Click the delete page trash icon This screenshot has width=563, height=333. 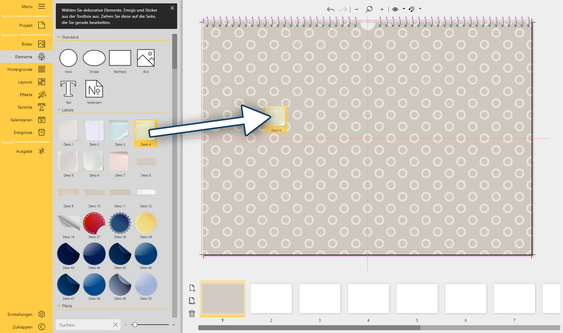192,314
